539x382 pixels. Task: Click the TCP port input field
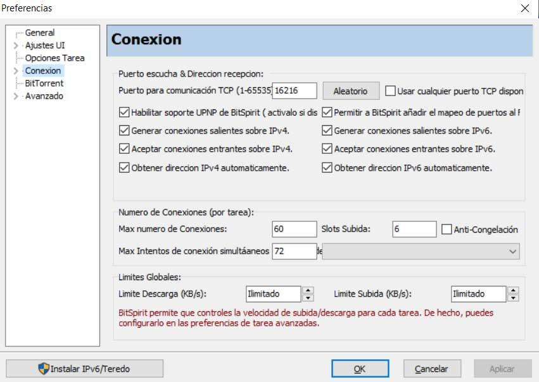coord(295,90)
